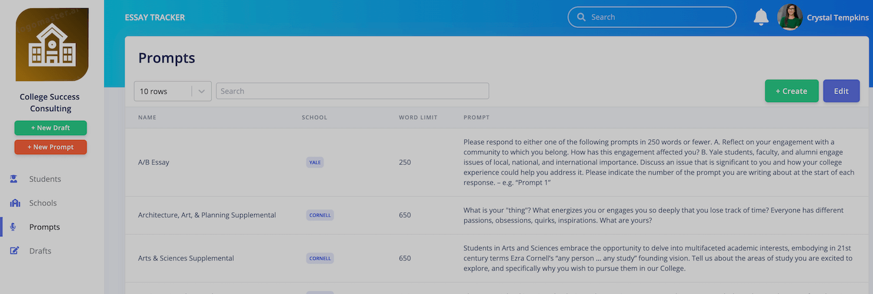Click the orange New Prompt button
The height and width of the screenshot is (294, 873).
click(51, 147)
